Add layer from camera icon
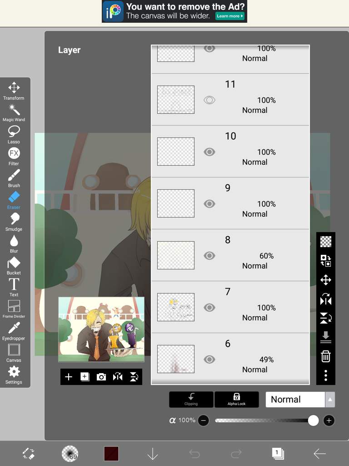The width and height of the screenshot is (349, 466). click(101, 377)
